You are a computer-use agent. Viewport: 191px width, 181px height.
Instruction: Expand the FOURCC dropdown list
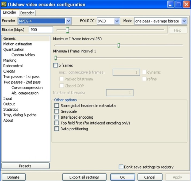(x=117, y=21)
